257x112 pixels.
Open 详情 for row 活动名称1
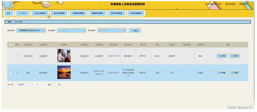coord(222,56)
